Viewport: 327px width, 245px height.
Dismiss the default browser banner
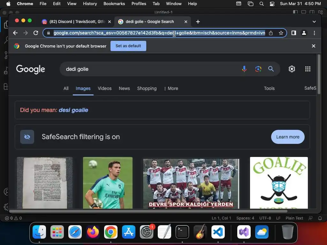click(x=314, y=46)
